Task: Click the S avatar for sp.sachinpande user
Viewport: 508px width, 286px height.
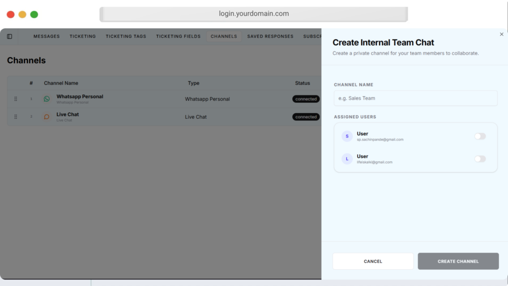Action: (347, 136)
